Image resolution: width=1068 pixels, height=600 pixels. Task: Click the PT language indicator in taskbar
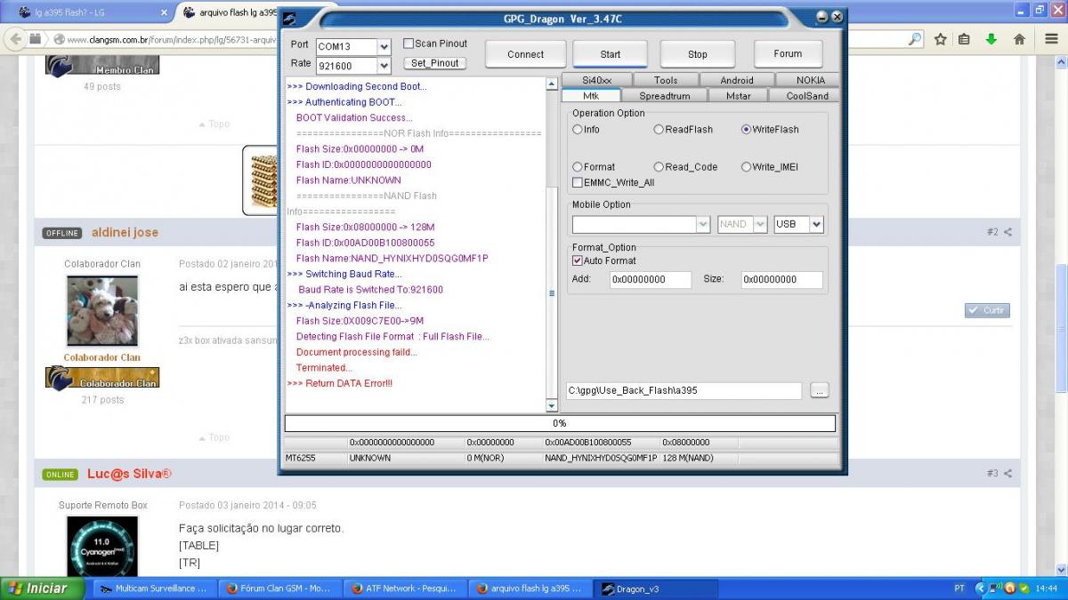[959, 588]
